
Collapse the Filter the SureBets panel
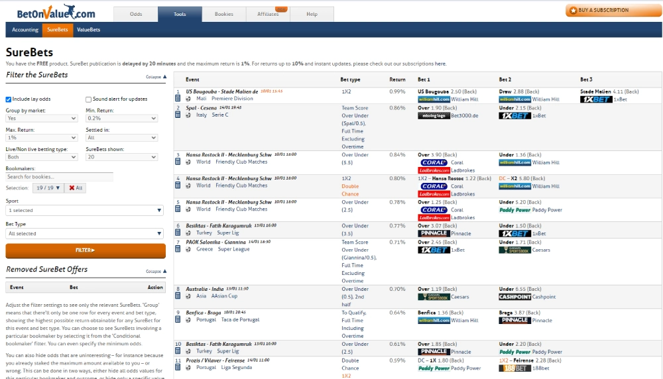click(x=156, y=77)
